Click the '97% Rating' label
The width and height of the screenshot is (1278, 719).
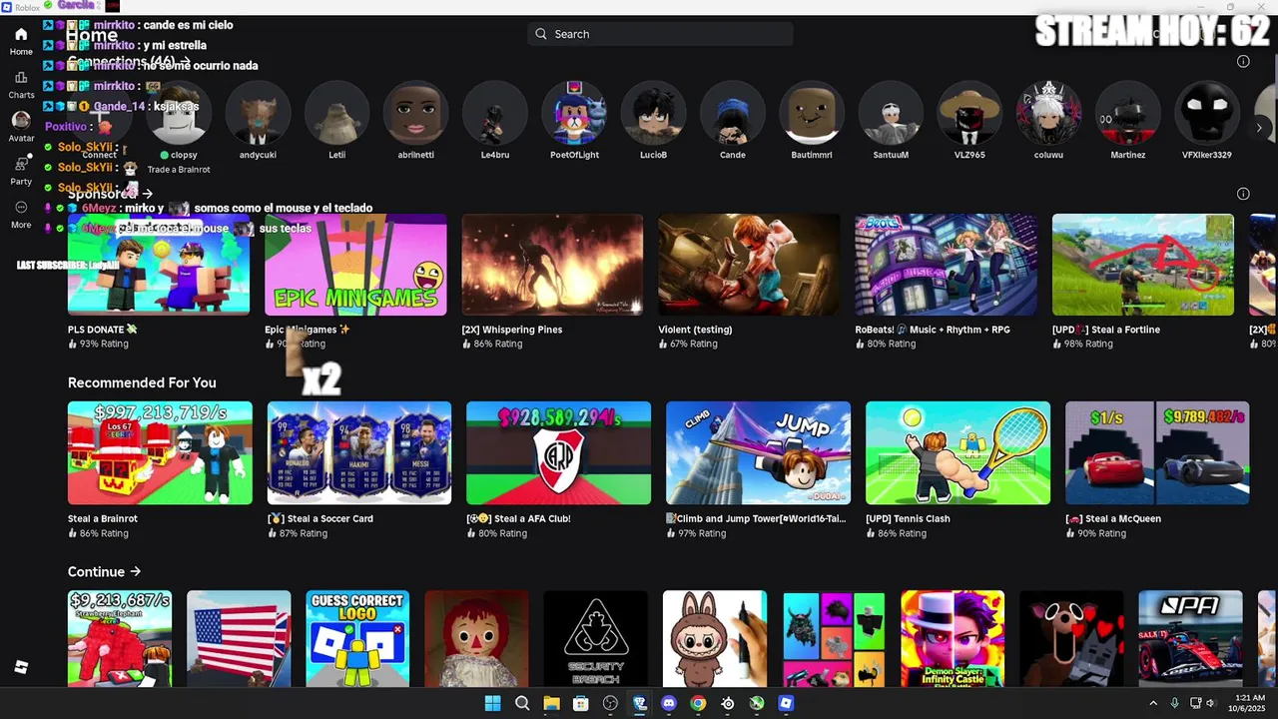702,533
